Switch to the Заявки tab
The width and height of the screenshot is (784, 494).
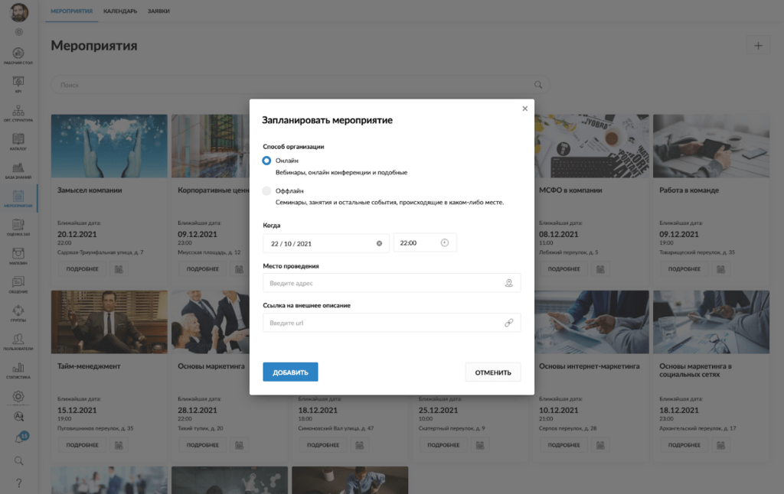pos(159,11)
